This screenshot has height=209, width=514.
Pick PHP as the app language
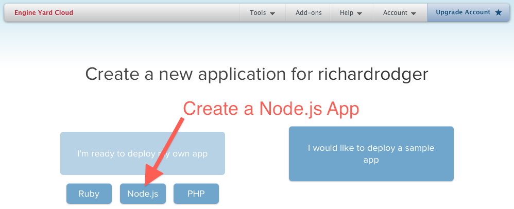pyautogui.click(x=196, y=194)
